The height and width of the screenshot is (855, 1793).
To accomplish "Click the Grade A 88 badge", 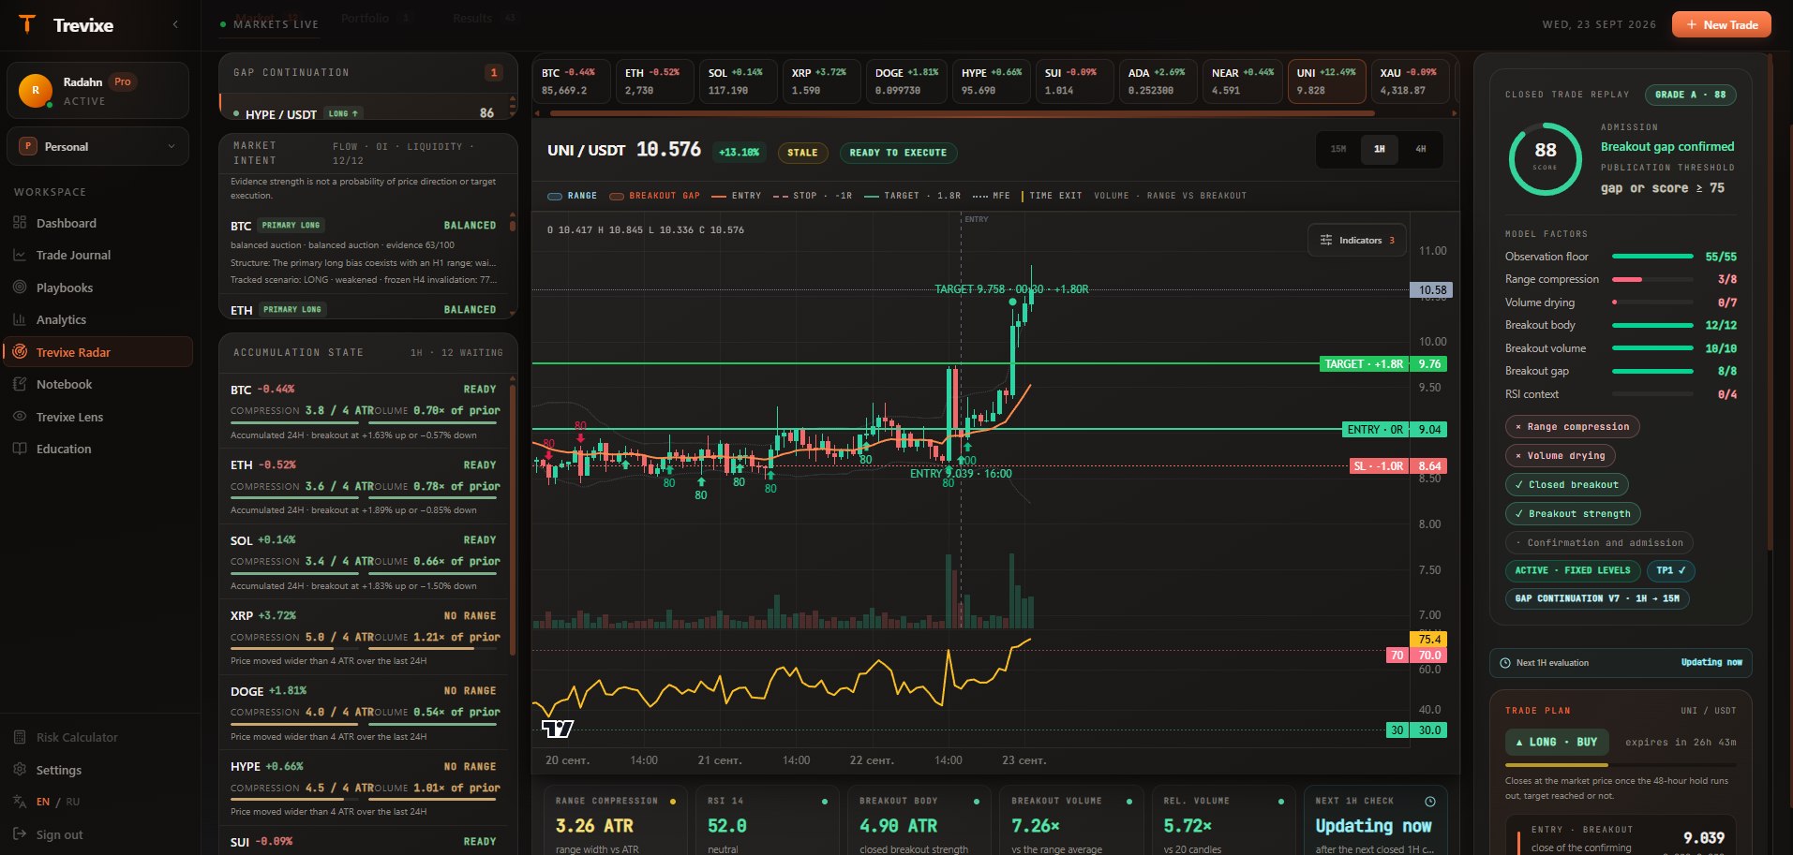I will (x=1690, y=95).
